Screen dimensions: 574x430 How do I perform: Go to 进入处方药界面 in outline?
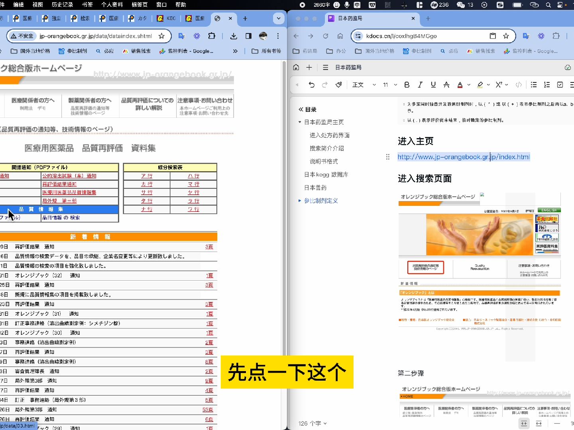point(329,135)
